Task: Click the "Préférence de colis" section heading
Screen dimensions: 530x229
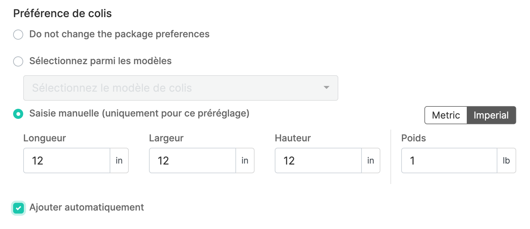Action: coord(62,13)
